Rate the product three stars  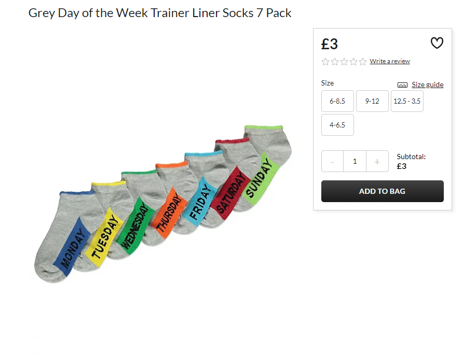click(344, 62)
